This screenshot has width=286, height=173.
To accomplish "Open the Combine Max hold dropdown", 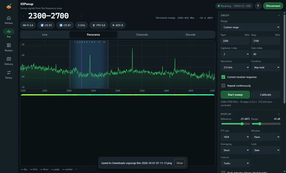I will (265, 67).
